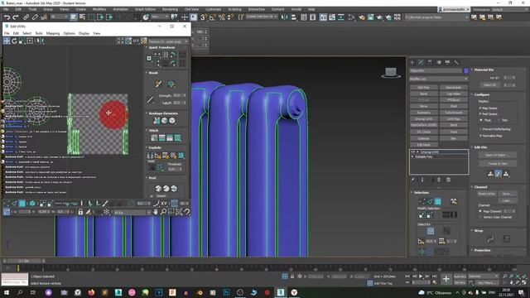Viewport: 530px width, 298px height.
Task: Toggle visibility eye of Unwrap UVW modifier
Action: pos(412,152)
